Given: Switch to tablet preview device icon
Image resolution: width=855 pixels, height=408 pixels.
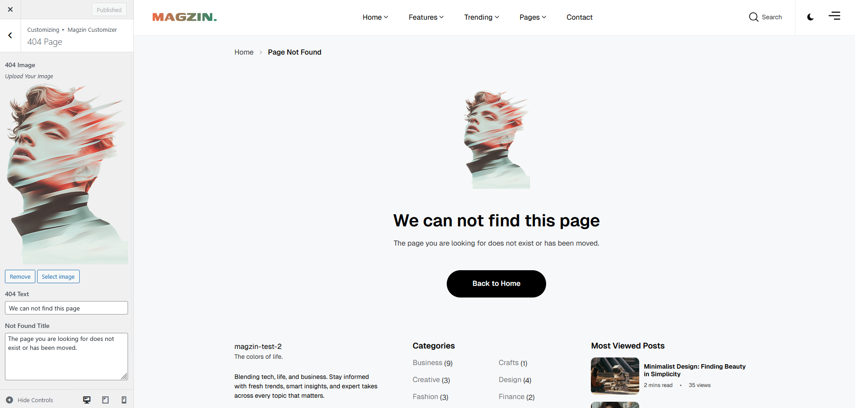Looking at the screenshot, I should point(106,400).
